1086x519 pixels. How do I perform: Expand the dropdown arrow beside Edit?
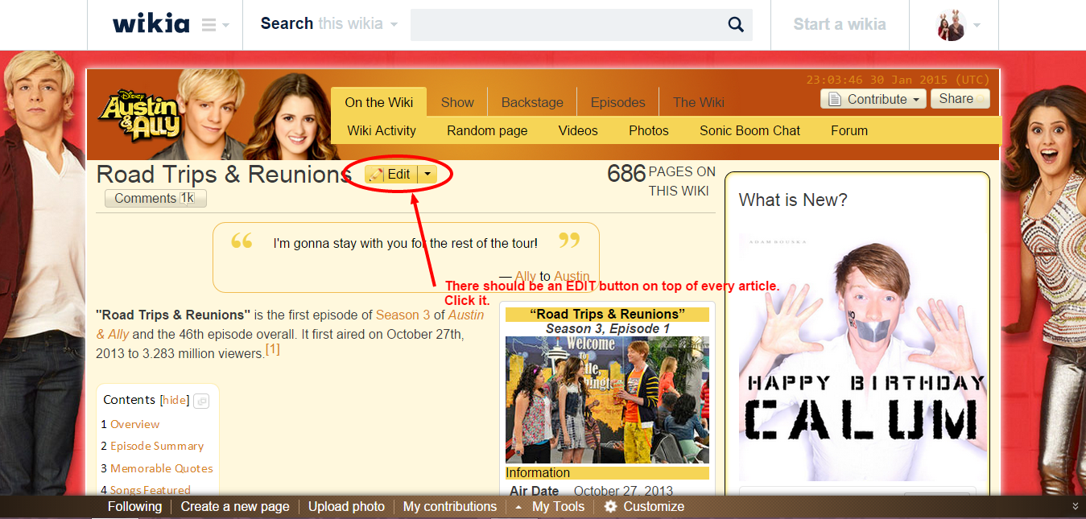pyautogui.click(x=427, y=175)
